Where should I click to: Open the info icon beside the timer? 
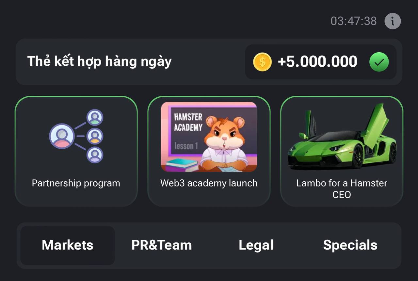pyautogui.click(x=393, y=21)
